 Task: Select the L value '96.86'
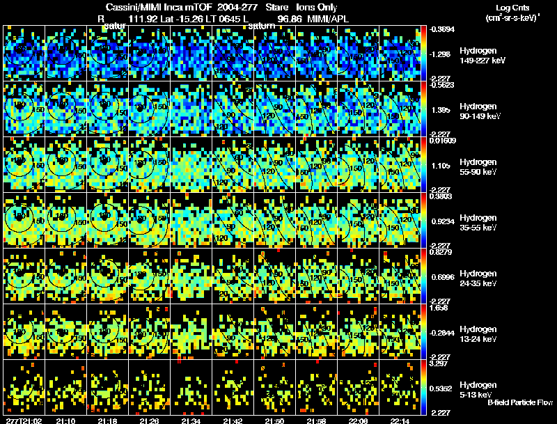pyautogui.click(x=290, y=19)
